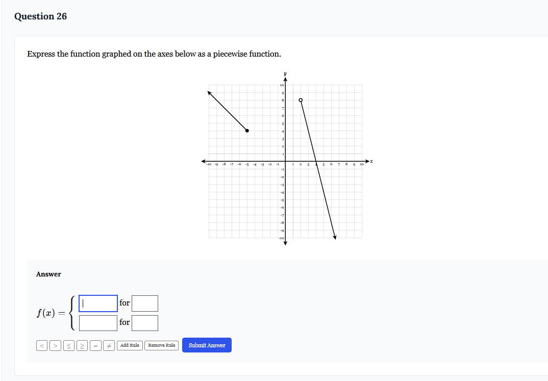Insert the not-equal (≠) symbol
Viewport: 548px width, 381px height.
pos(109,345)
